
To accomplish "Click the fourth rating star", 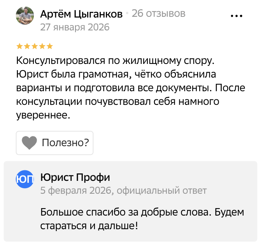I will pos(42,46).
